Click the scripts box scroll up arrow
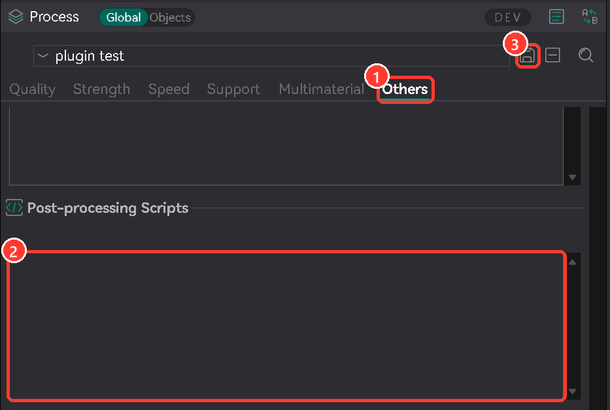Screen dimensions: 610x410 572,262
